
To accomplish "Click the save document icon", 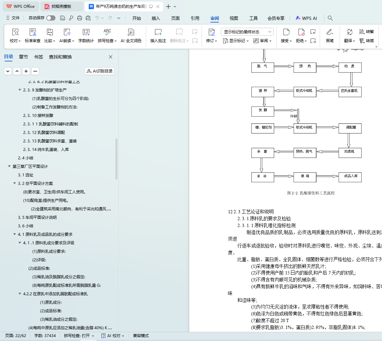I will [62, 18].
